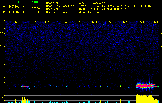Click the horizontal meteor echo trace after 0721
This screenshot has width=162, height=103.
[x=25, y=86]
